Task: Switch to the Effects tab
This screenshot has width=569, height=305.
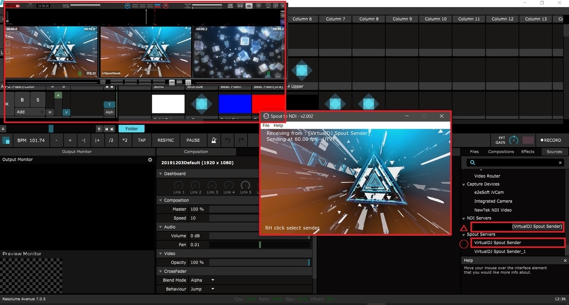Action: pyautogui.click(x=528, y=152)
